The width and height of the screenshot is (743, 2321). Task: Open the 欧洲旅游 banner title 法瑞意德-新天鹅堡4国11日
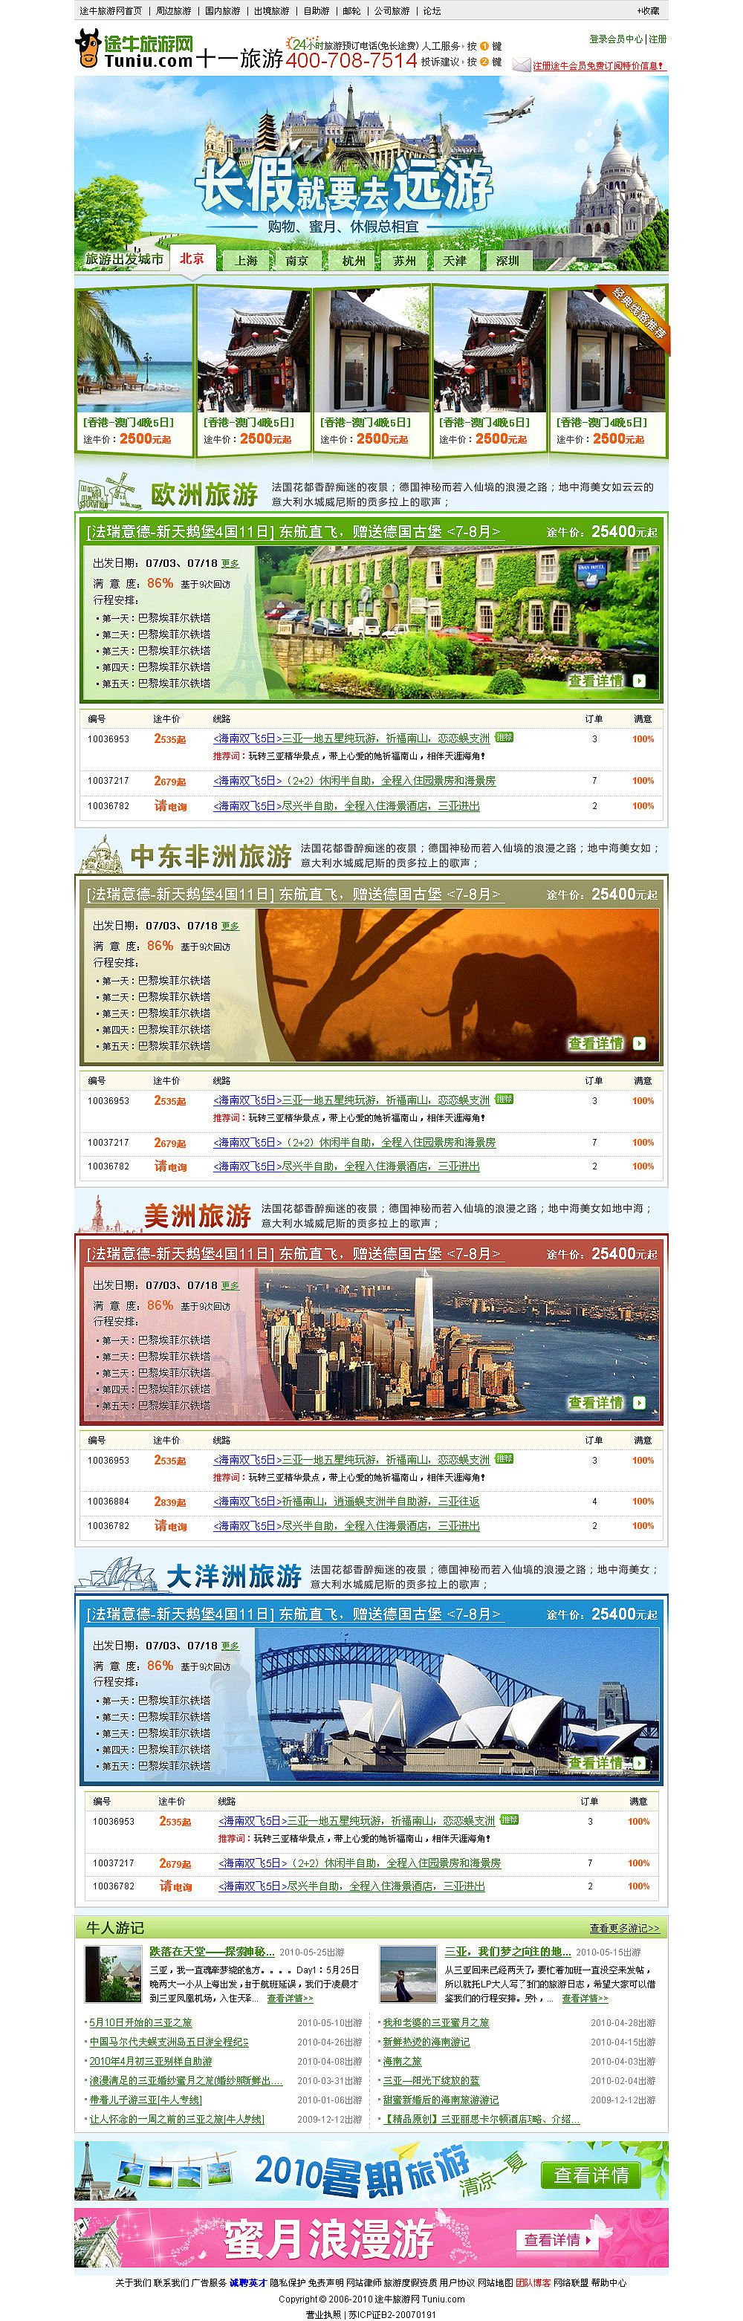click(x=293, y=532)
